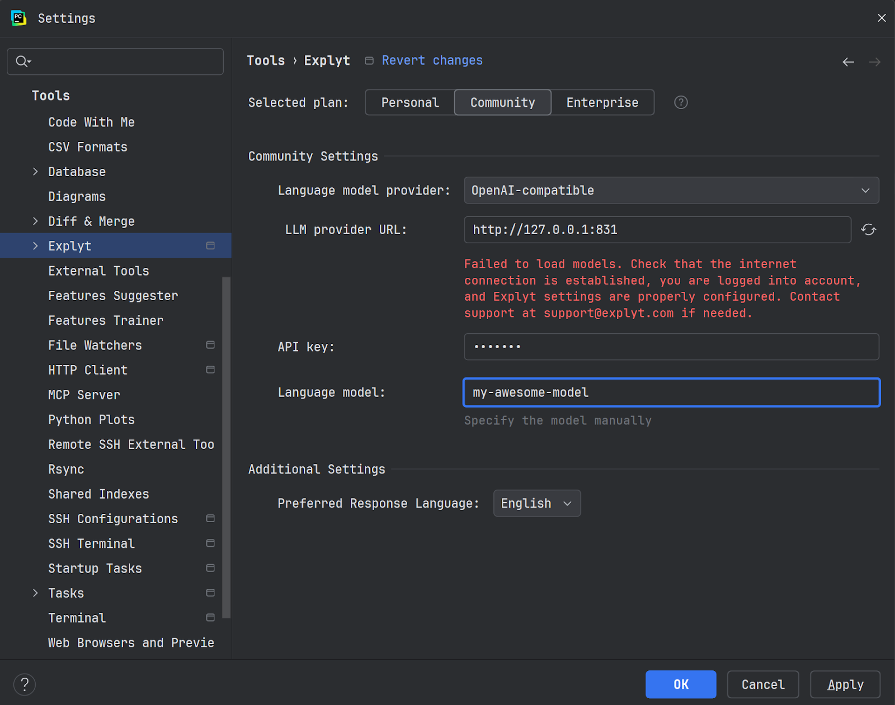Screen dimensions: 895x705
Task: Click project-level icon beside File Watchers
Action: point(210,345)
